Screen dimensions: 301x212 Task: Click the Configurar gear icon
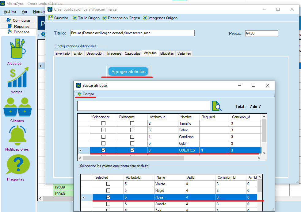click(x=9, y=20)
